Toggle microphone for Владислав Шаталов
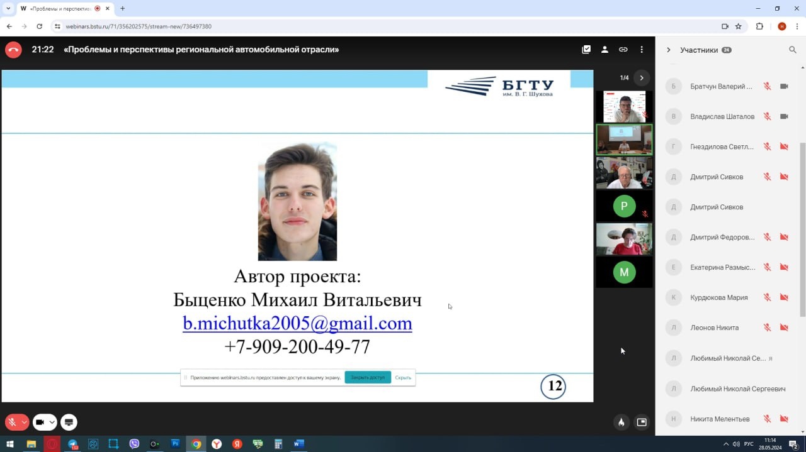This screenshot has height=452, width=806. (x=767, y=116)
